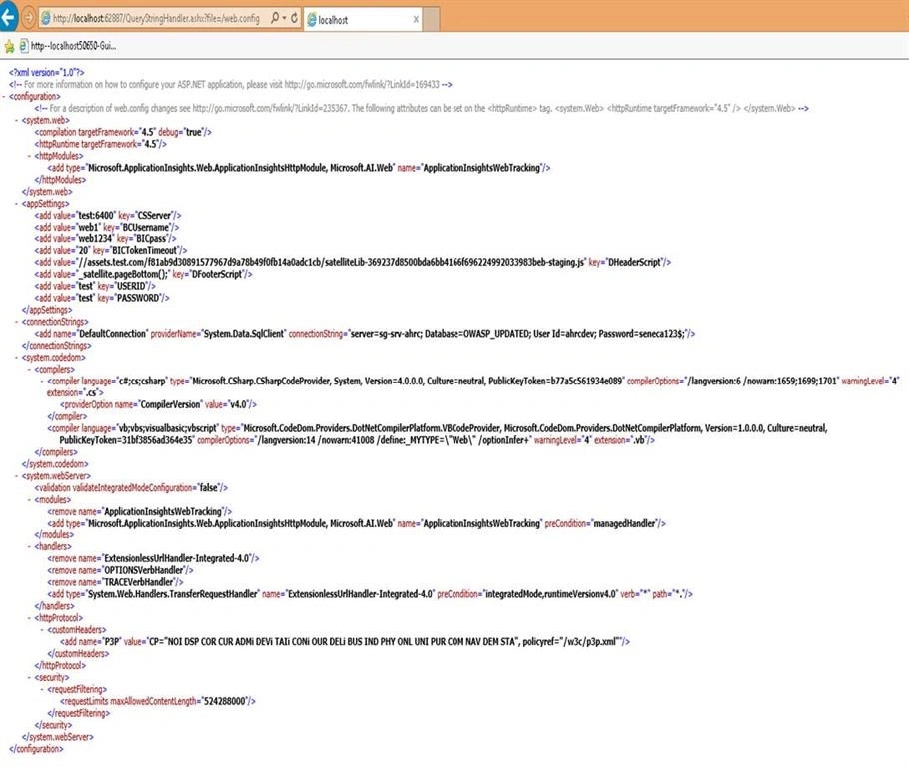Click the DefaultConnection connection string line

[365, 334]
